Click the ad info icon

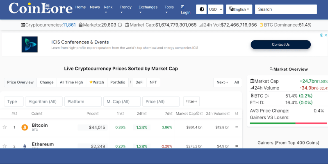(321, 35)
